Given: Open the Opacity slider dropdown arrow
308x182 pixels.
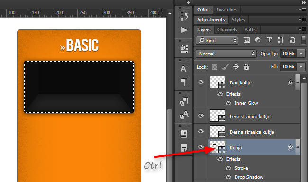Looking at the screenshot, I should (301, 54).
